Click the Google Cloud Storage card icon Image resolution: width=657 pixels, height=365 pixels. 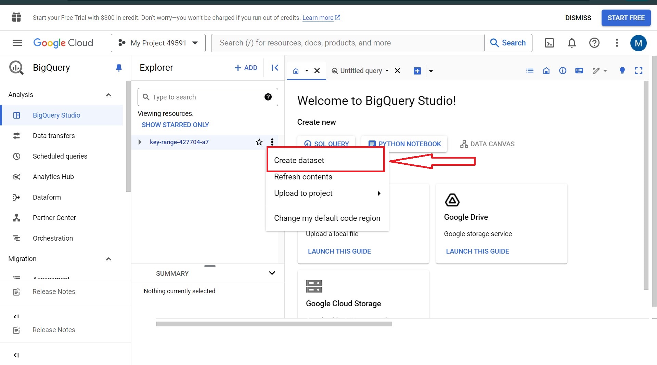[x=314, y=286]
